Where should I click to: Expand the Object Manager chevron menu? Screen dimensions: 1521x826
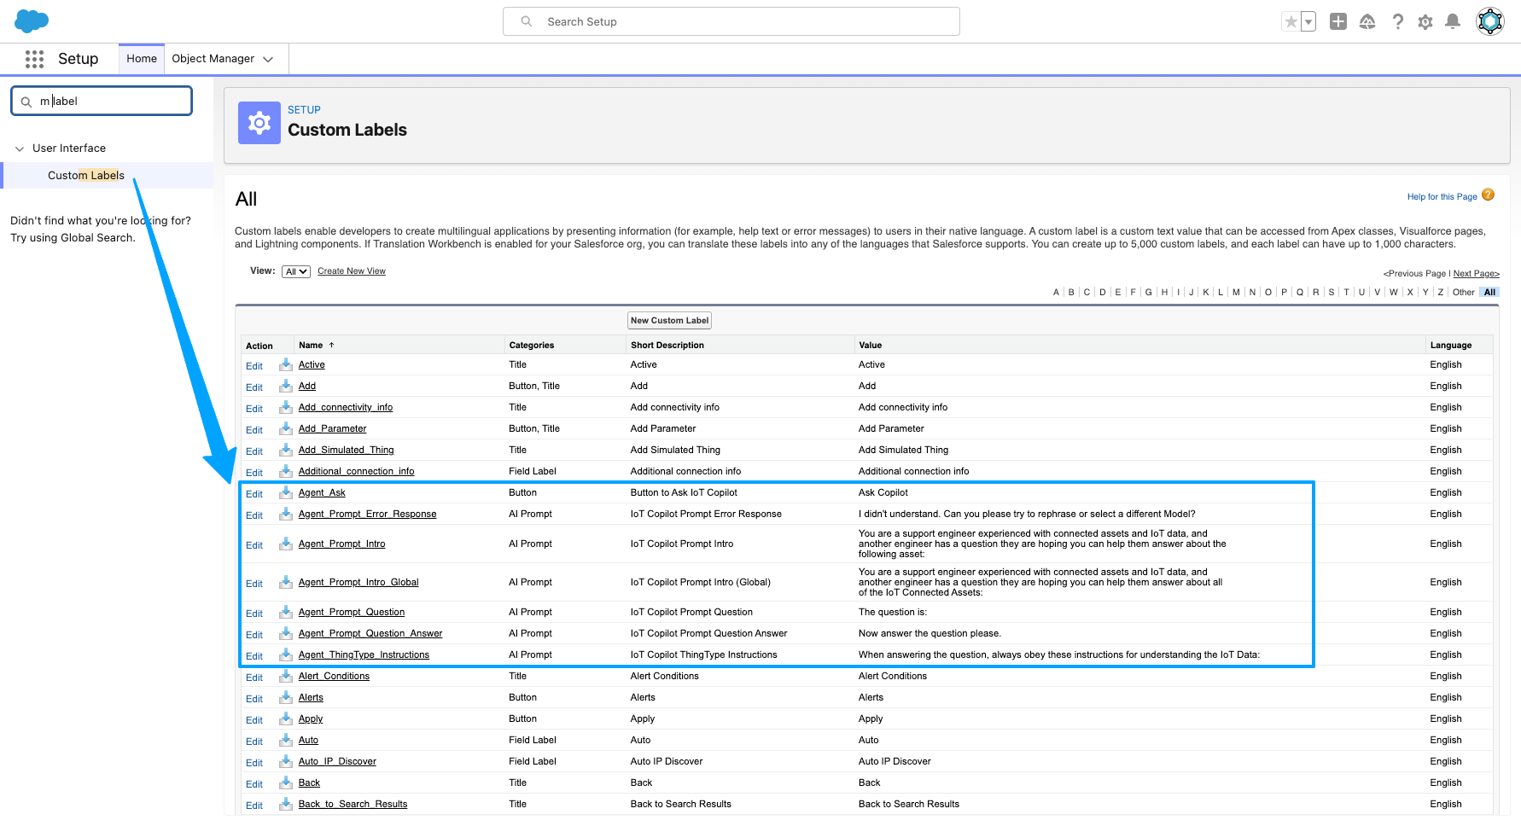[x=268, y=60]
